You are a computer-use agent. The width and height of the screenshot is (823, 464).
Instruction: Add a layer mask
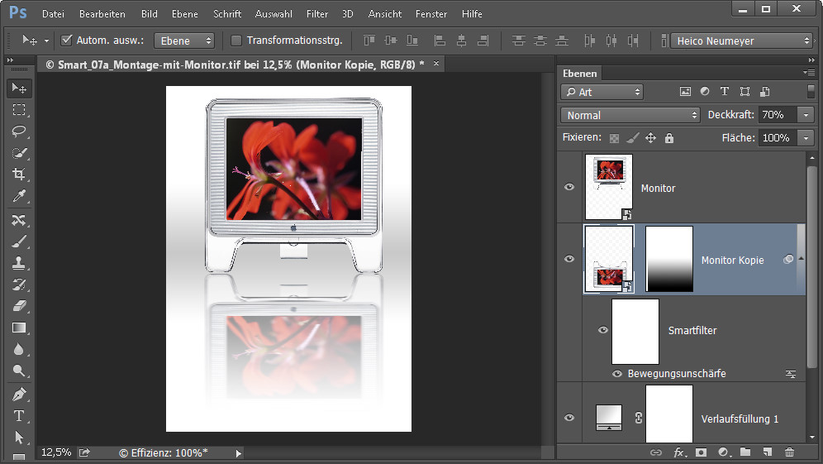(701, 452)
